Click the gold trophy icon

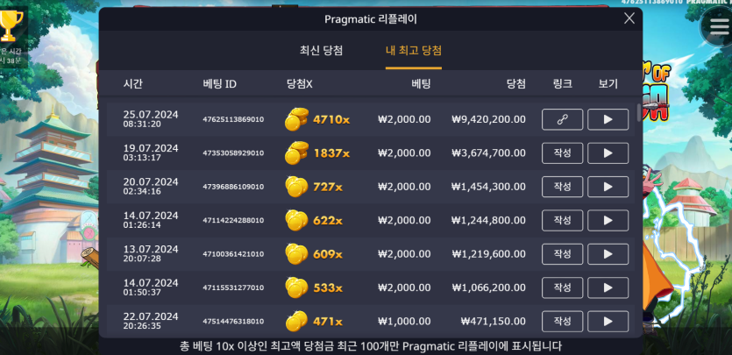(x=10, y=25)
